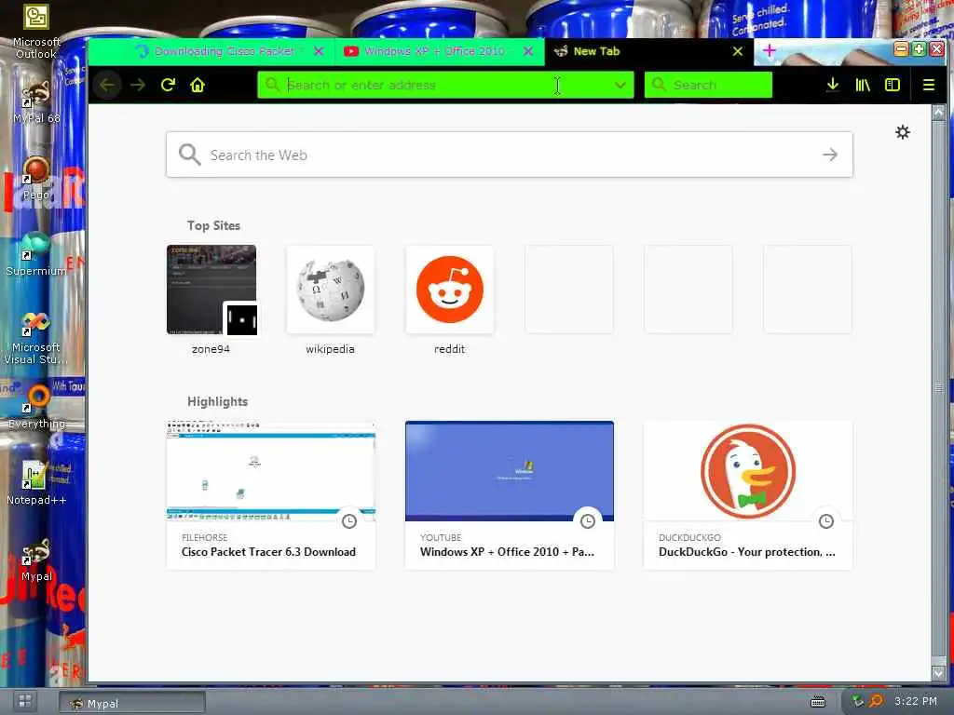This screenshot has width=954, height=715.
Task: Select the Mypal desktop shortcut
Action: pyautogui.click(x=36, y=560)
